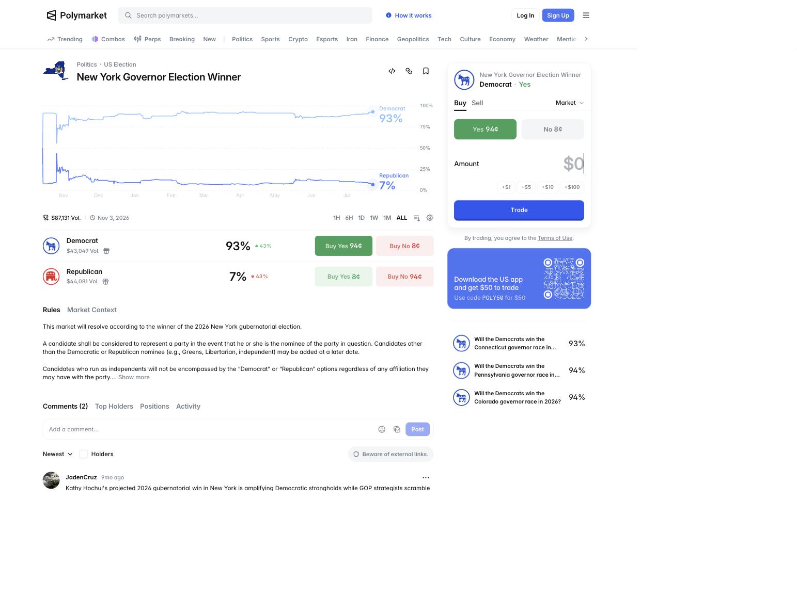Open JadenCruz comment options menu
Screen dimensions: 797x614
coord(426,478)
